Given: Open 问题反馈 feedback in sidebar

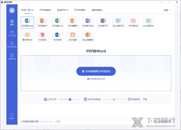Looking at the screenshot, I should click(x=12, y=57).
